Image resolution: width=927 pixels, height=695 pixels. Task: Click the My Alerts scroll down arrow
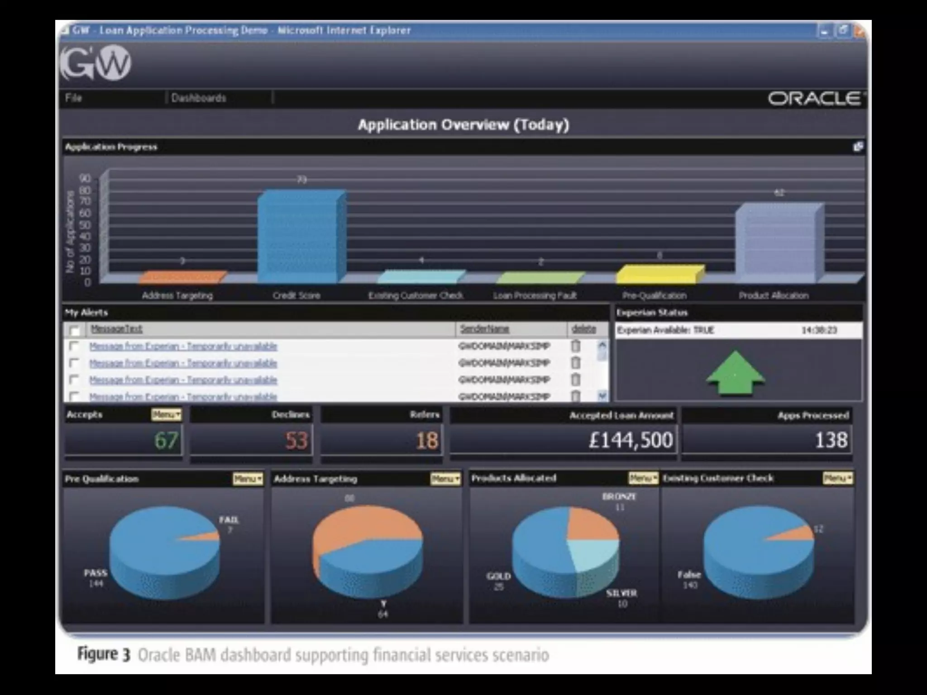pyautogui.click(x=602, y=396)
